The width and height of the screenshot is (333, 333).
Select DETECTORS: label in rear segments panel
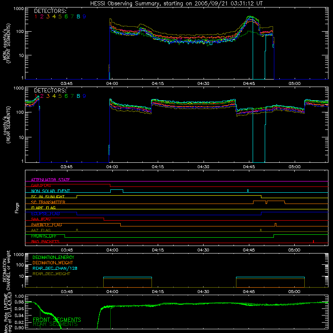pos(50,91)
